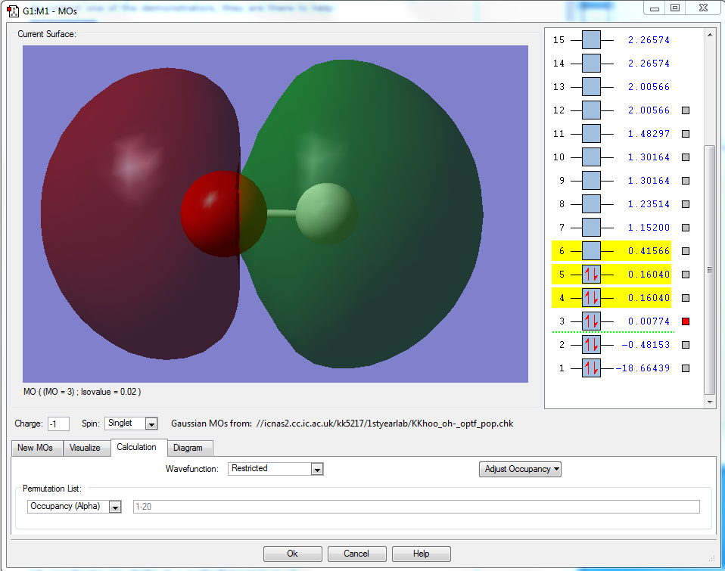Switch to the Visualize tab
The width and height of the screenshot is (725, 571).
85,448
